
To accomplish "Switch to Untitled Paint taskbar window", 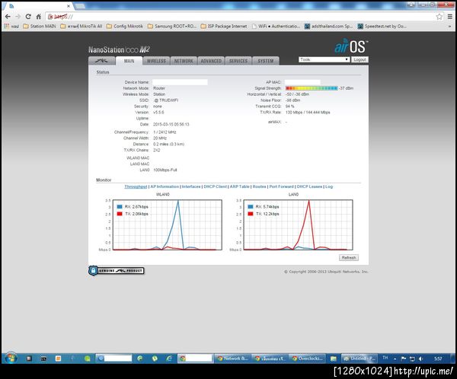I will pos(360,358).
